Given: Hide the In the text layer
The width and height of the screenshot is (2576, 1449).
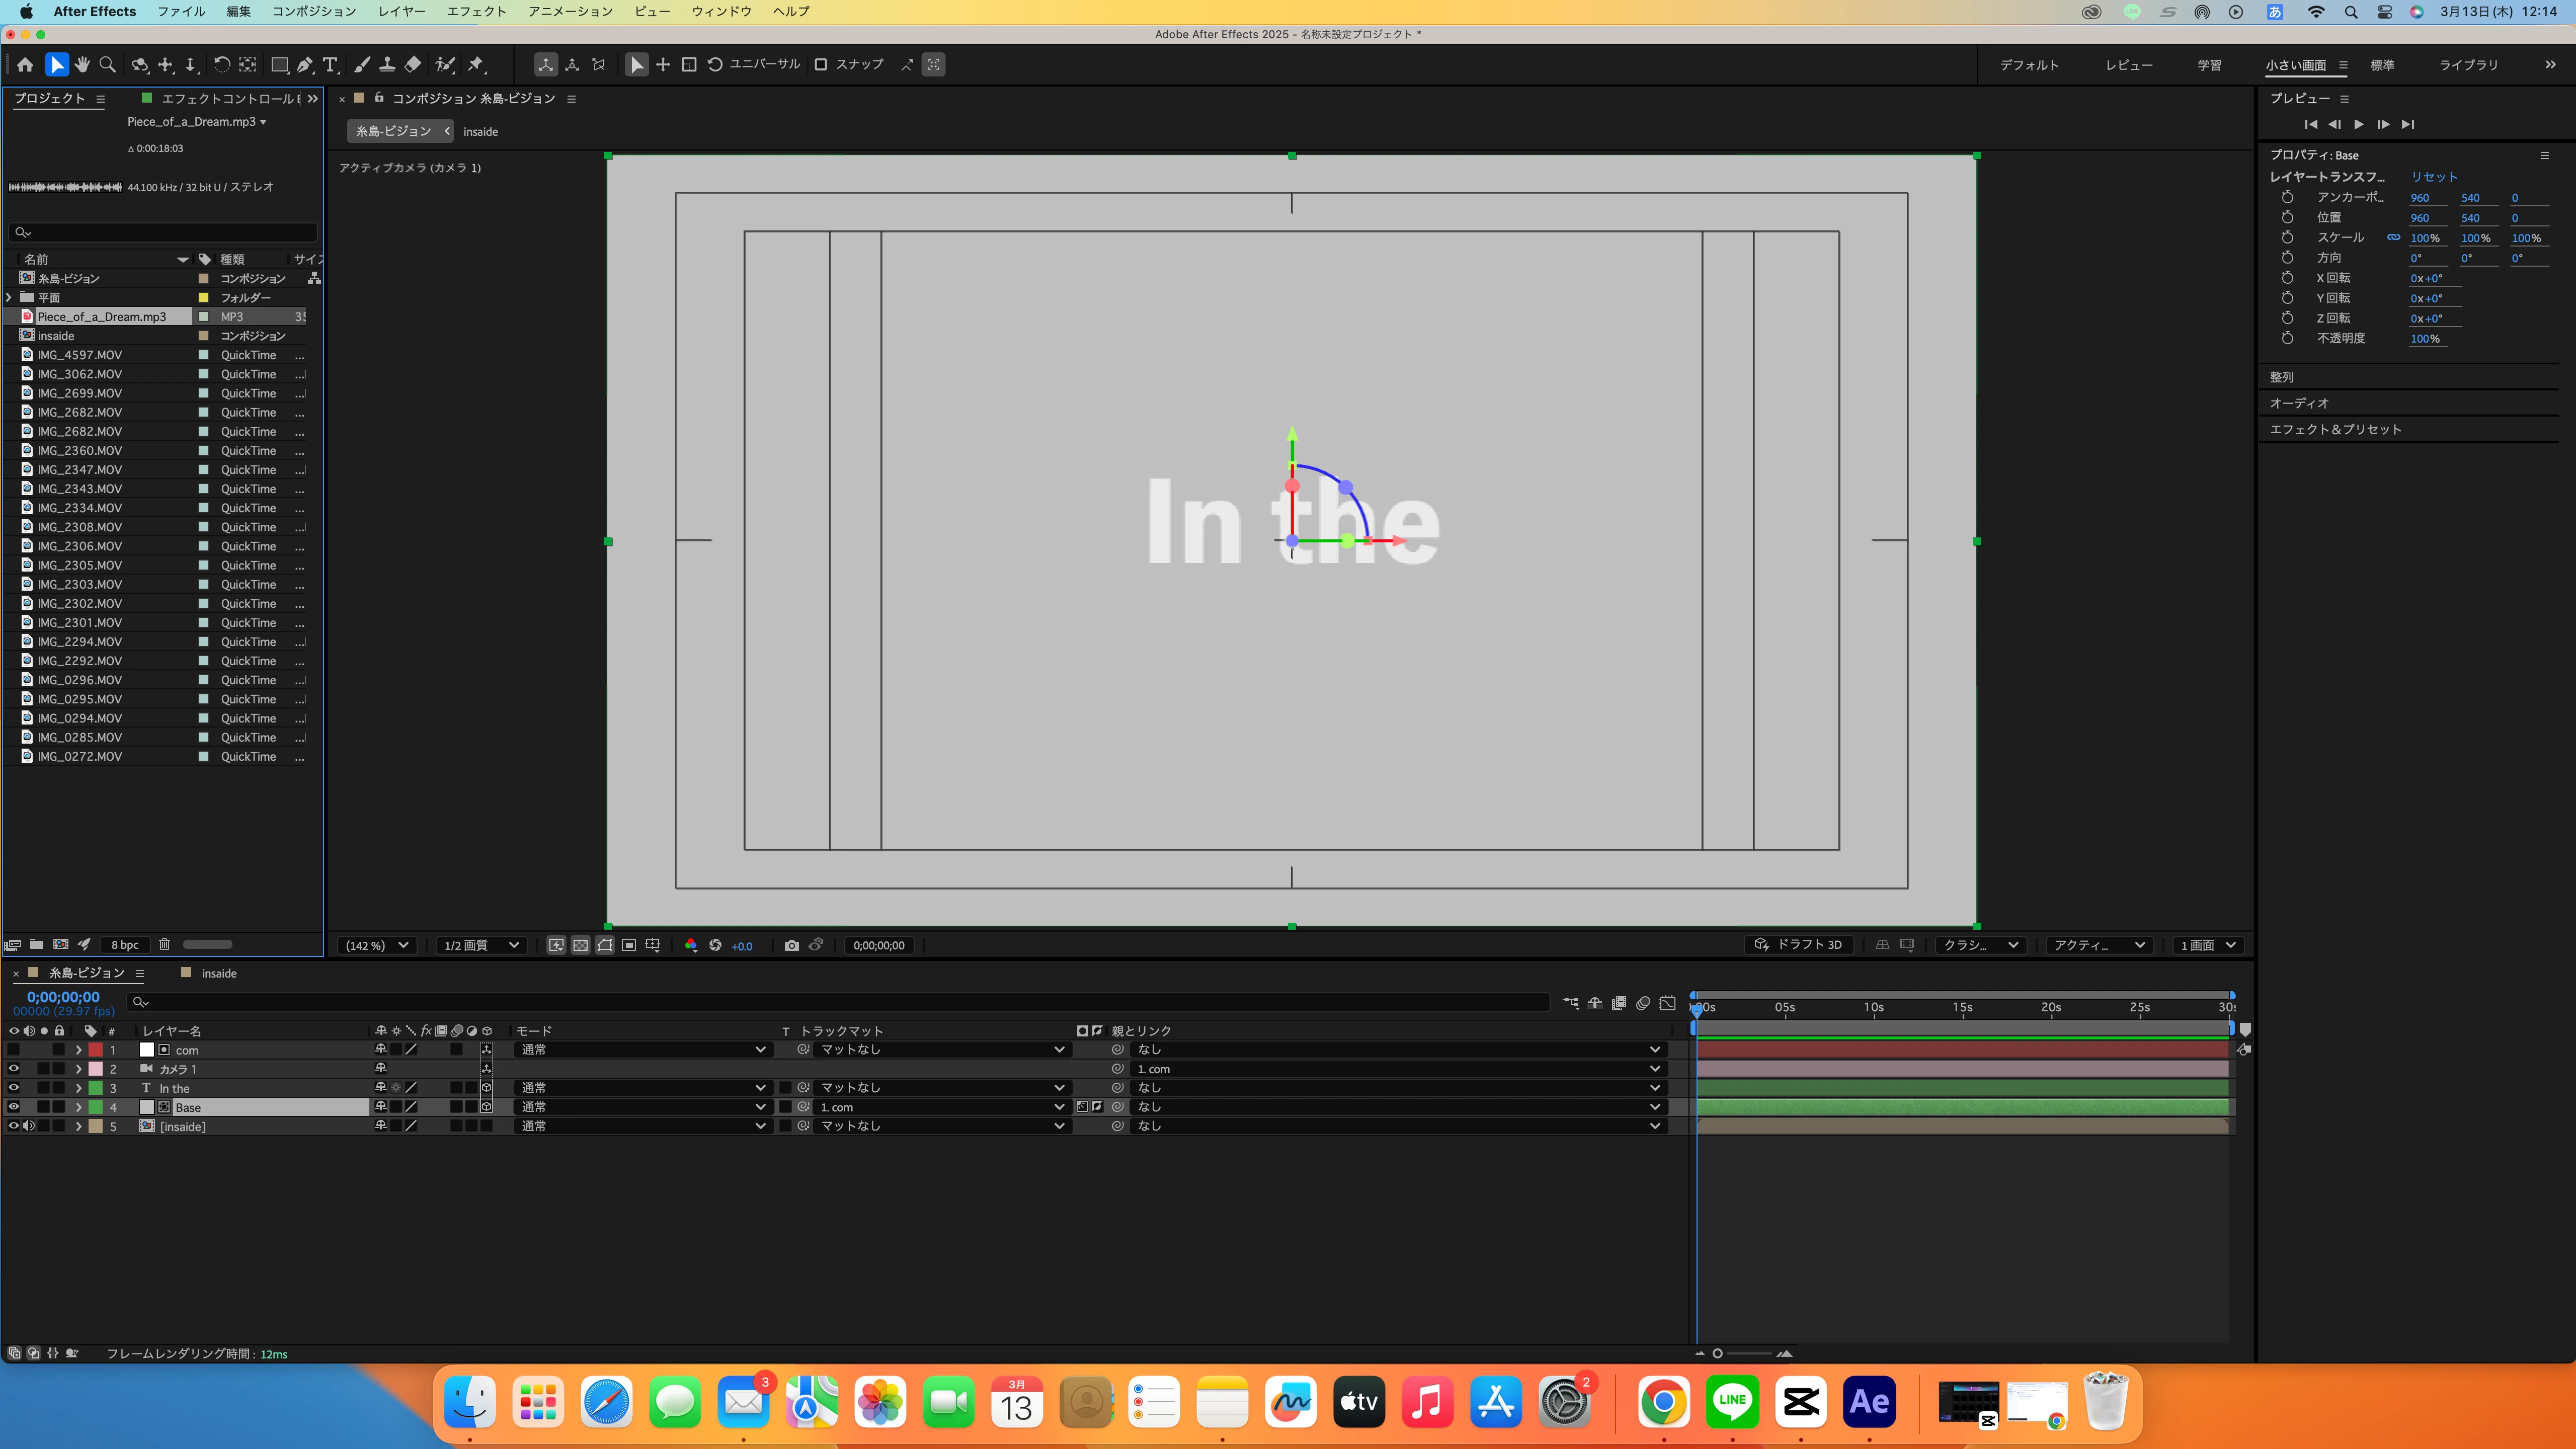Looking at the screenshot, I should coord(14,1088).
